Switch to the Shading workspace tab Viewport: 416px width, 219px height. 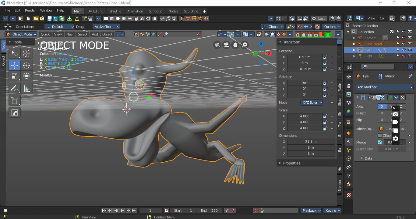point(115,11)
